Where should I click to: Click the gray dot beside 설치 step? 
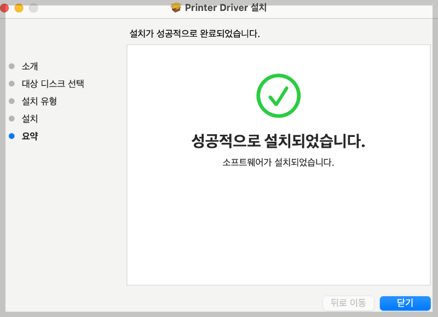12,118
